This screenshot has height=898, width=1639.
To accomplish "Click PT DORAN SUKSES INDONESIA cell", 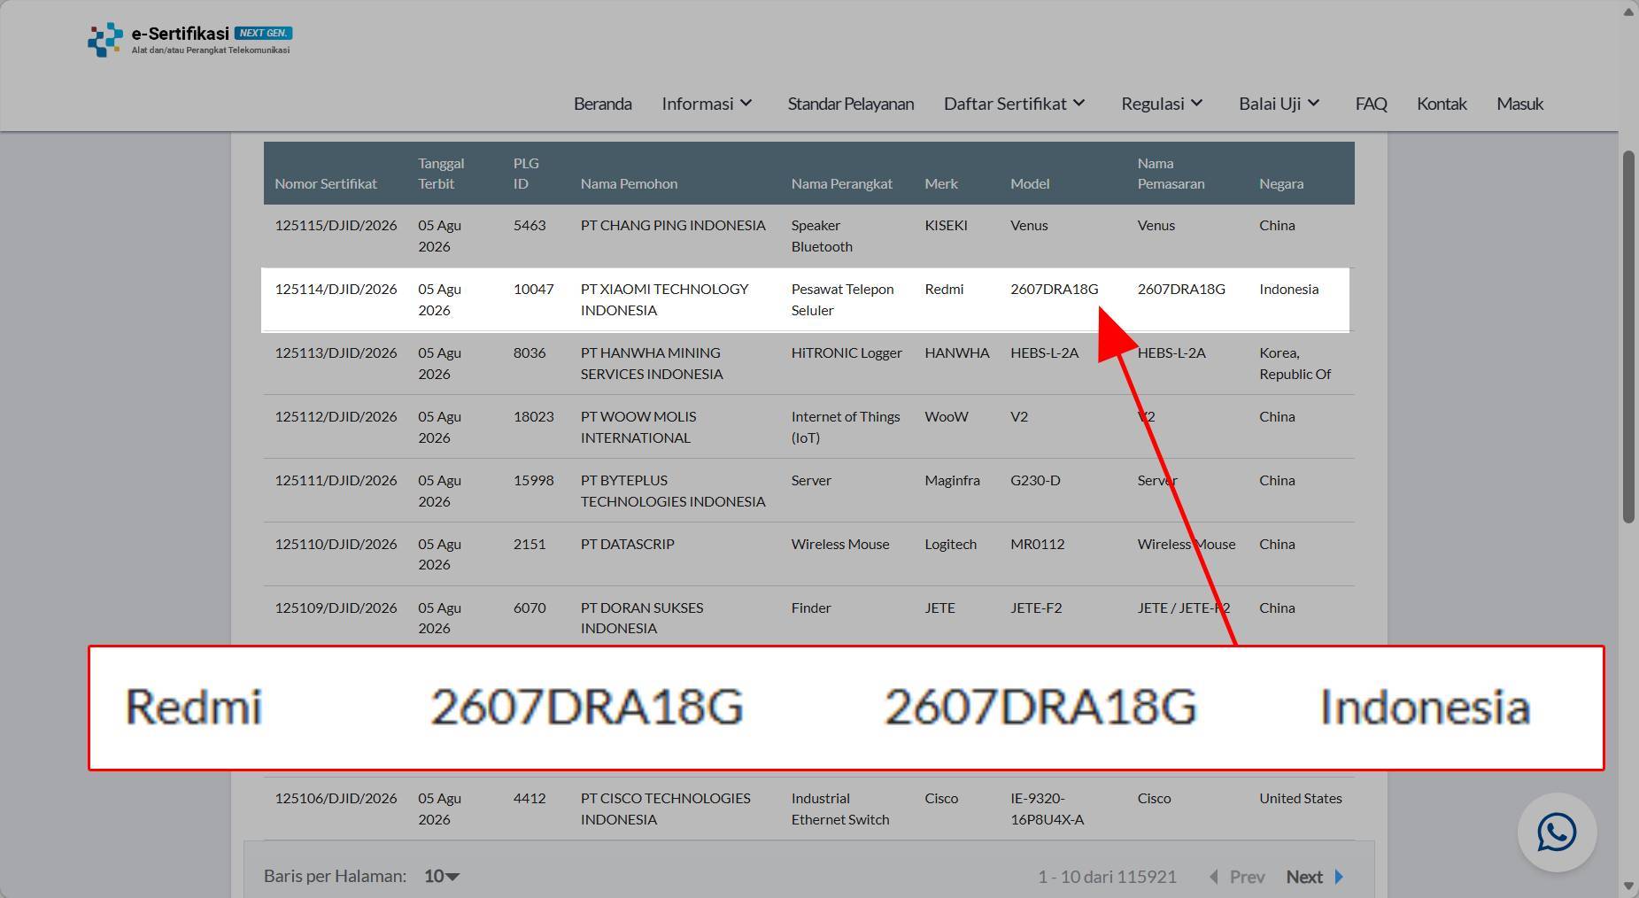I will pos(642,618).
